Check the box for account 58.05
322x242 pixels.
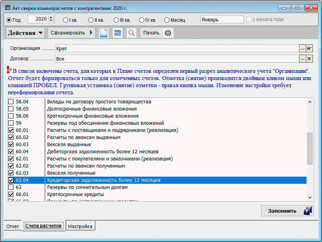click(x=11, y=109)
